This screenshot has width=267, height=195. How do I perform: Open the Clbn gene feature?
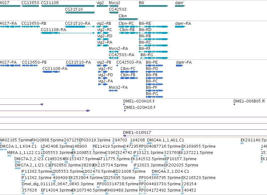(x=129, y=19)
